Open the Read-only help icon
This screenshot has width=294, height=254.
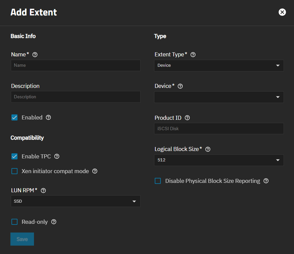coord(53,222)
